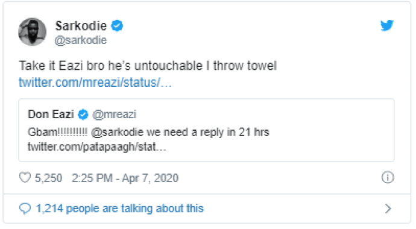Click the speech bubble reply icon
Image resolution: width=416 pixels, height=229 pixels.
pyautogui.click(x=25, y=209)
